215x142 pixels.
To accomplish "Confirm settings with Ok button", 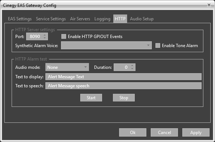I will click(133, 133).
